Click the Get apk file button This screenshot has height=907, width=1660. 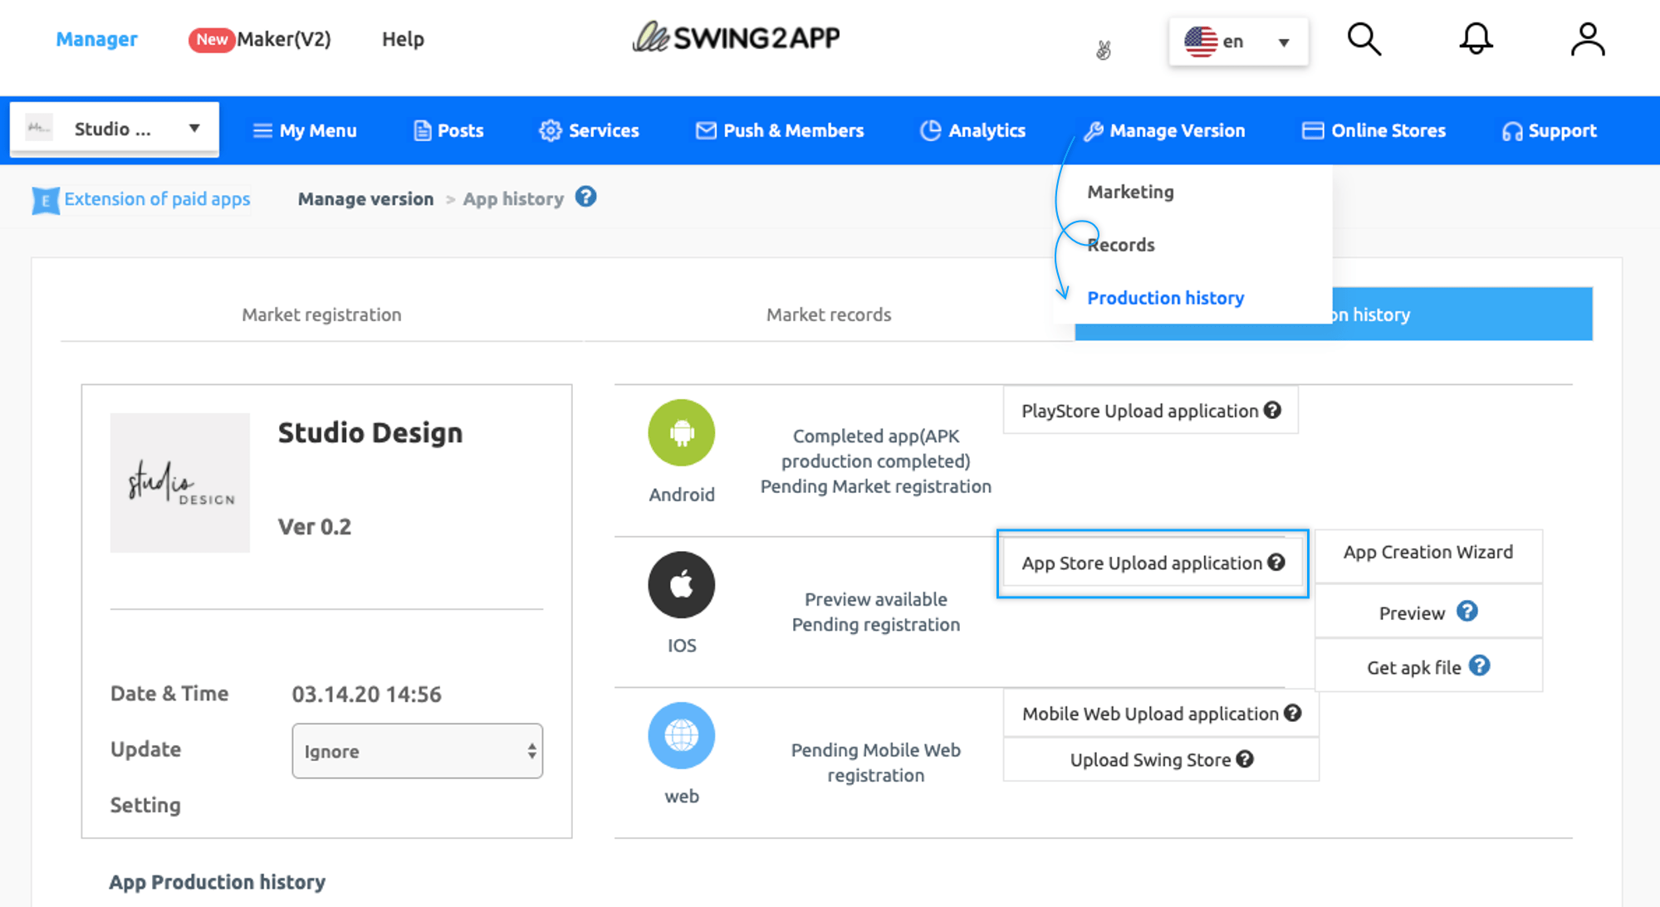pyautogui.click(x=1428, y=666)
